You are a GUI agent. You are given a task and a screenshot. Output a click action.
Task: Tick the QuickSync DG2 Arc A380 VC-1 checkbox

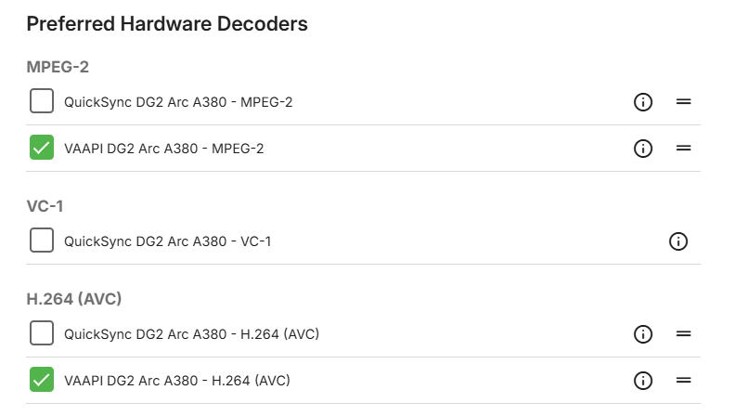(42, 241)
